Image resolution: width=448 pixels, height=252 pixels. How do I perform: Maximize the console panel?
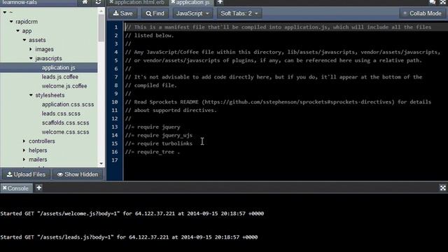[x=442, y=188]
